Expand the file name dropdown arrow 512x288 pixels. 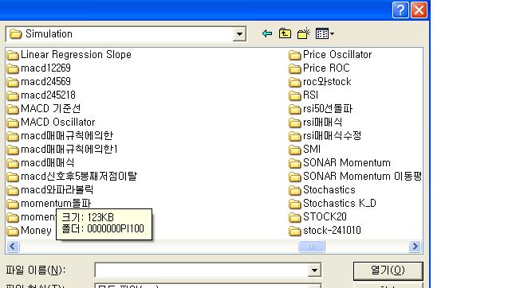(x=314, y=270)
